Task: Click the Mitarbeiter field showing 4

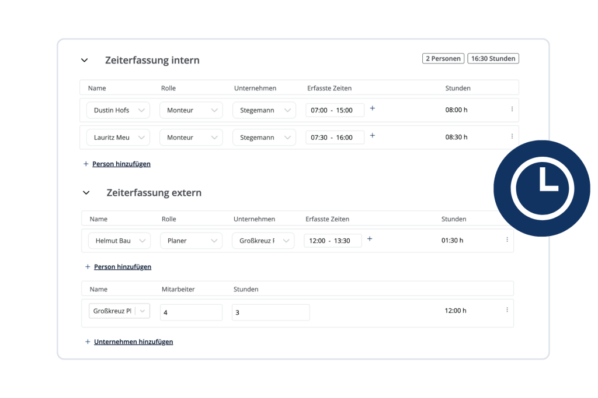Action: (x=191, y=312)
